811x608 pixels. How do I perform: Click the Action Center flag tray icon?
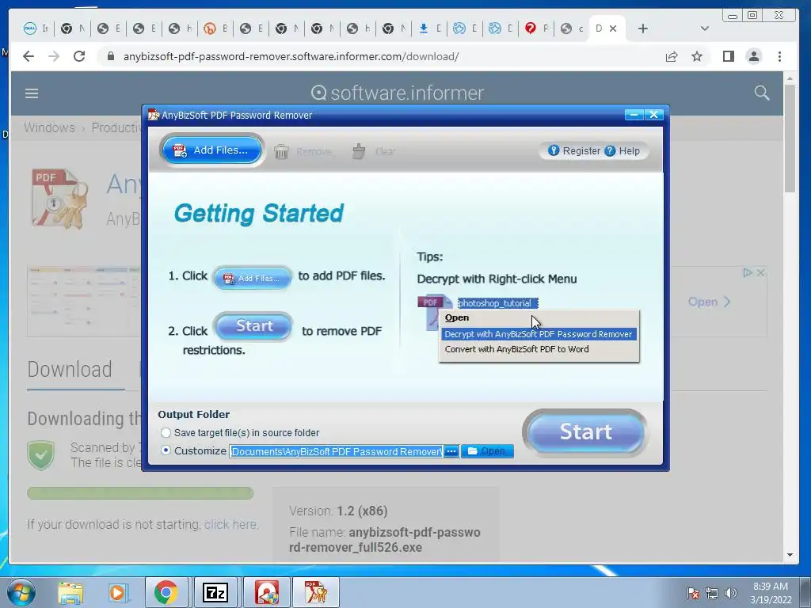pos(692,593)
